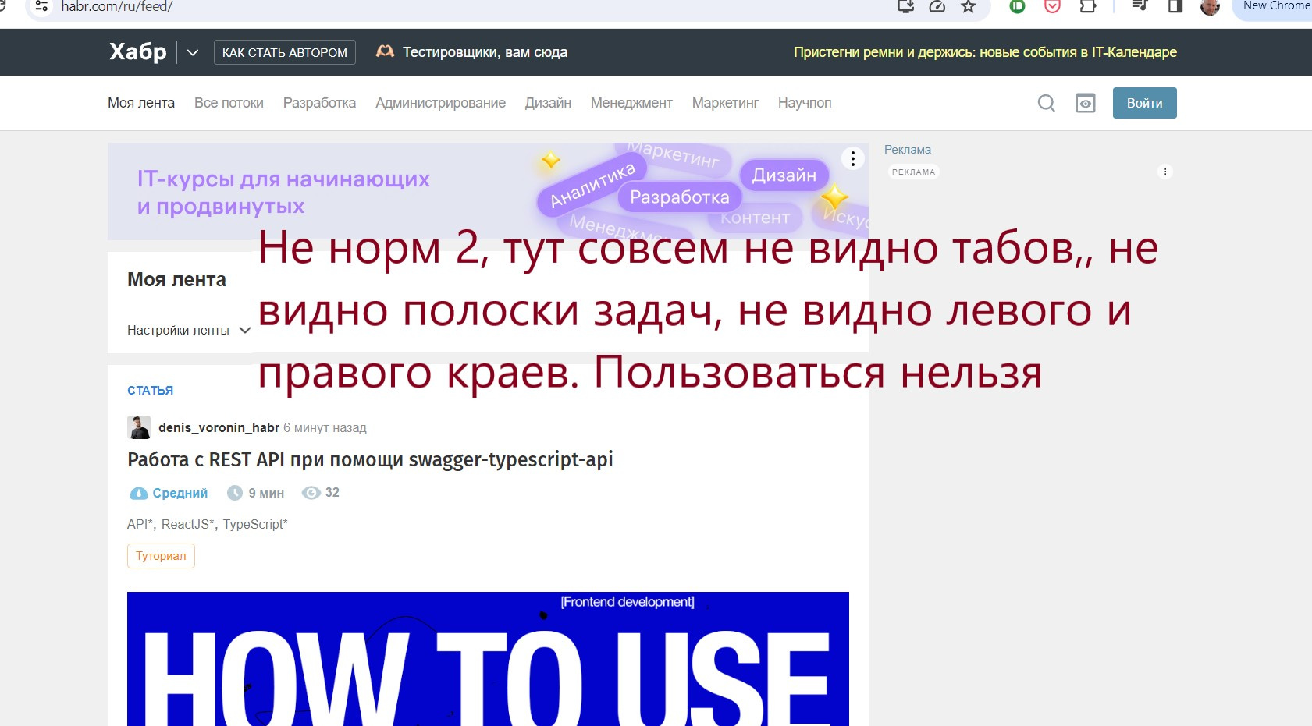Toggle Chrome side panel icon
The height and width of the screenshot is (726, 1312).
(x=1175, y=6)
